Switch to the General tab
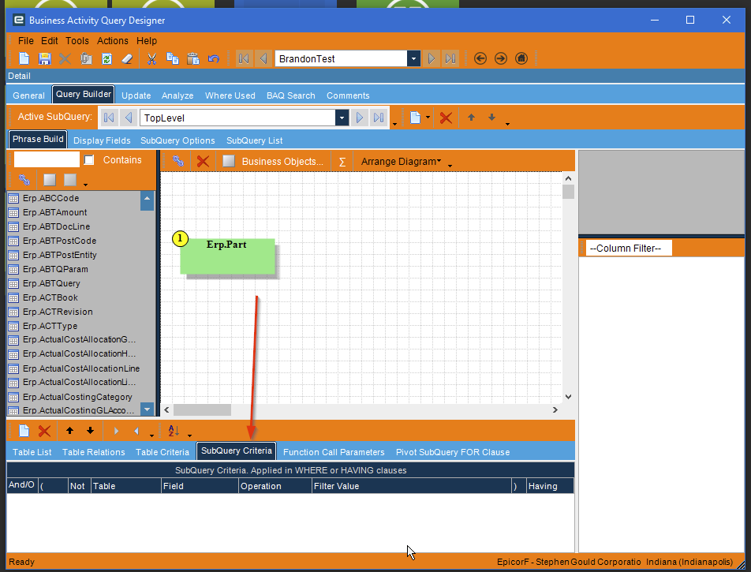The height and width of the screenshot is (572, 751). pyautogui.click(x=28, y=95)
